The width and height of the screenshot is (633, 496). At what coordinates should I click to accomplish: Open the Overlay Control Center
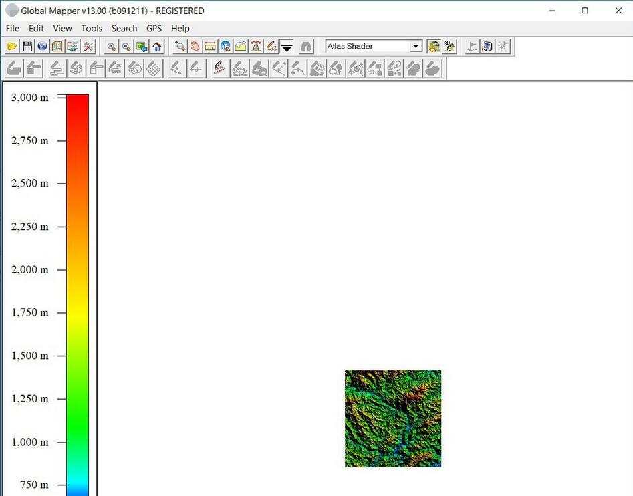(57, 46)
